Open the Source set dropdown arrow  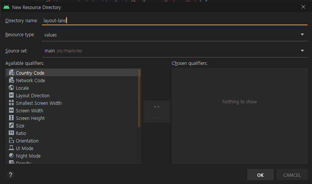[x=302, y=51]
